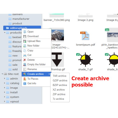Collapse the productla folder arrow
This screenshot has height=118, width=118.
(5, 33)
